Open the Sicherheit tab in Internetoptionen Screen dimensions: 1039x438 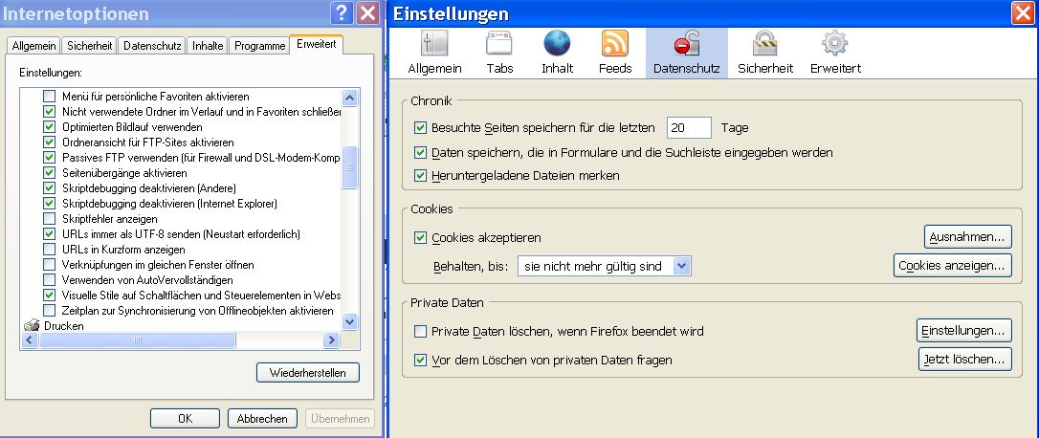(x=90, y=46)
